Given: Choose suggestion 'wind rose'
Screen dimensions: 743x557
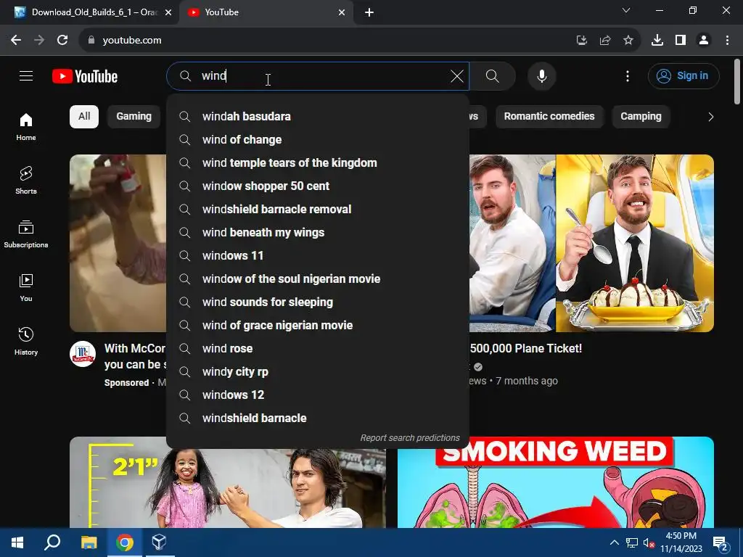Looking at the screenshot, I should tap(318, 349).
